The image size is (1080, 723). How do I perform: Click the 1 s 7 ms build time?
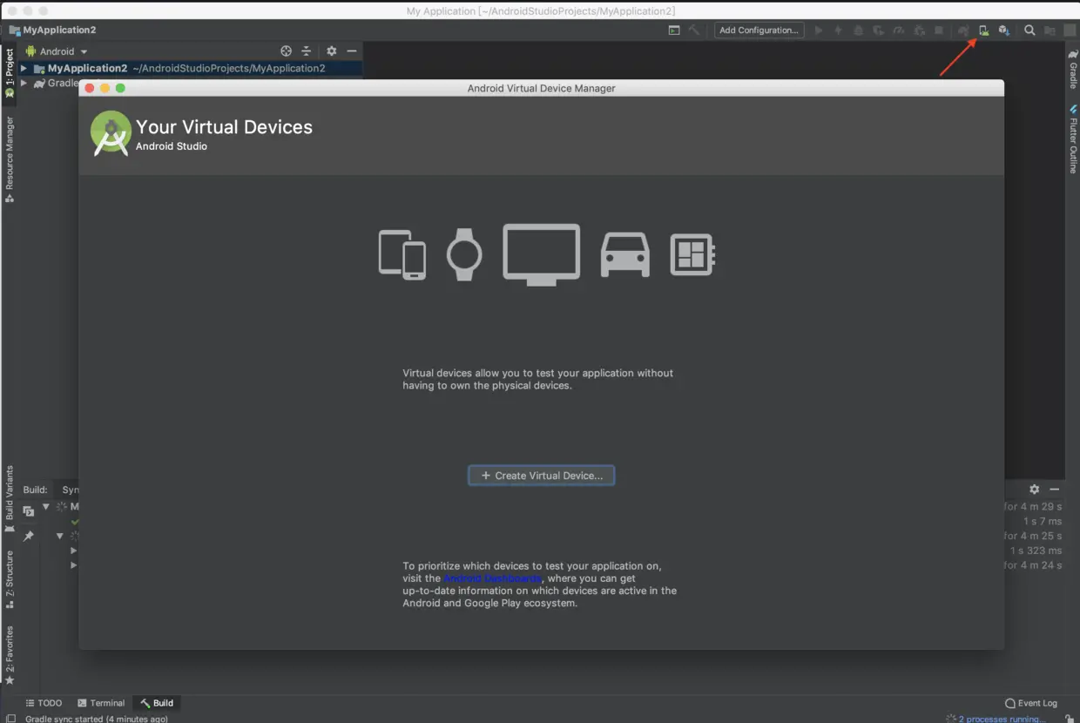(x=1043, y=521)
